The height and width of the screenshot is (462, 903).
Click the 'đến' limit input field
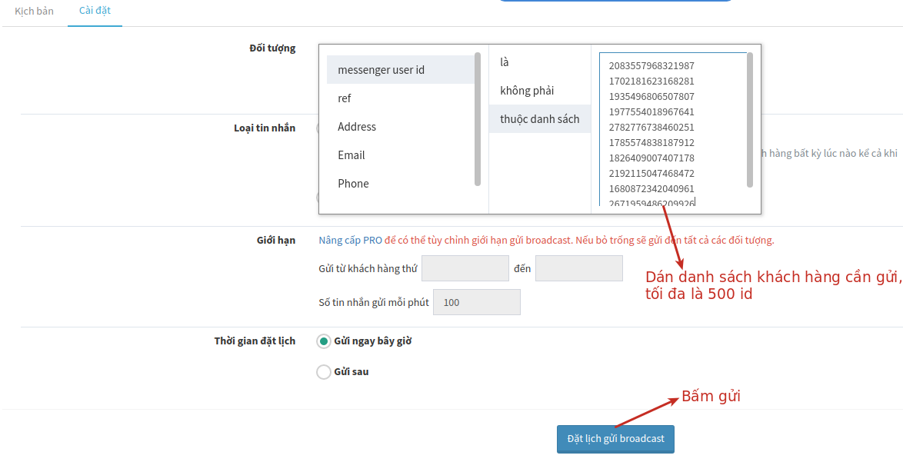[x=578, y=268]
